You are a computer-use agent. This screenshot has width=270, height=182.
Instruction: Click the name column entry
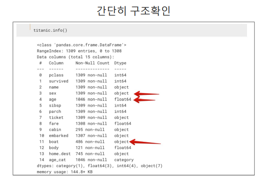tap(54, 87)
